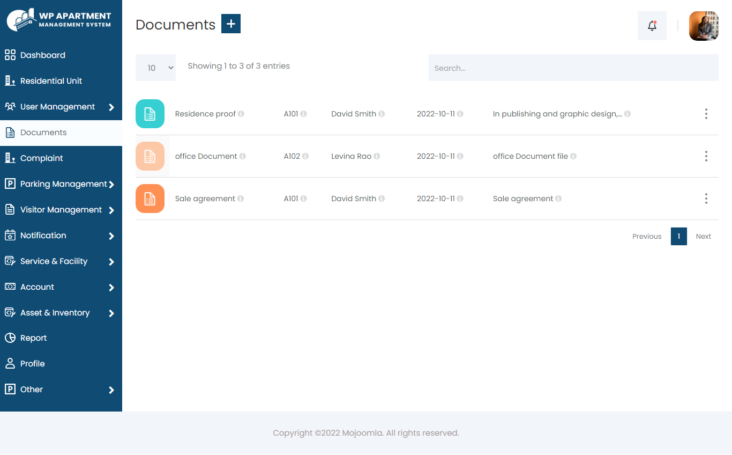Expand Notification submenu arrow

[x=111, y=236]
